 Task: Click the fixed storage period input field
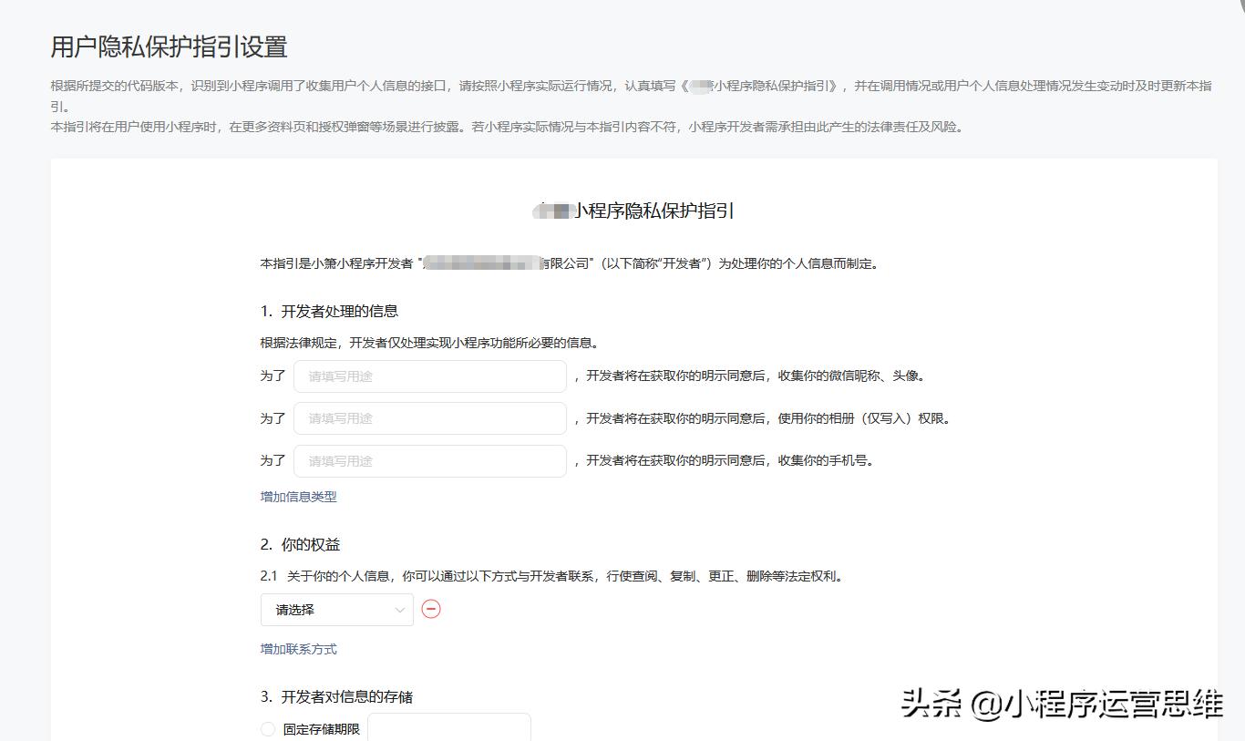(449, 727)
